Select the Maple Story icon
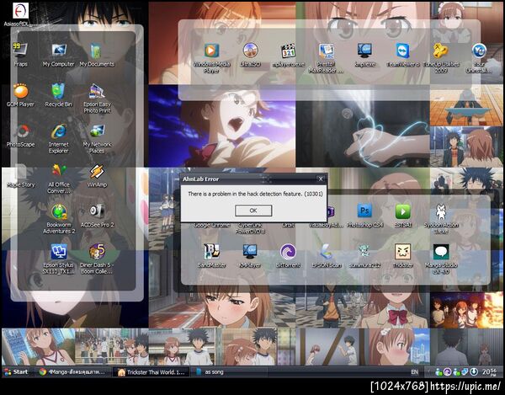The width and height of the screenshot is (505, 395). click(20, 175)
